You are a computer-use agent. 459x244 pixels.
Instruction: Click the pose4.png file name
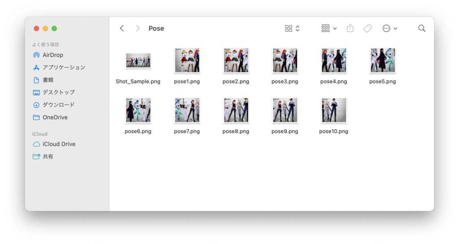(x=333, y=82)
